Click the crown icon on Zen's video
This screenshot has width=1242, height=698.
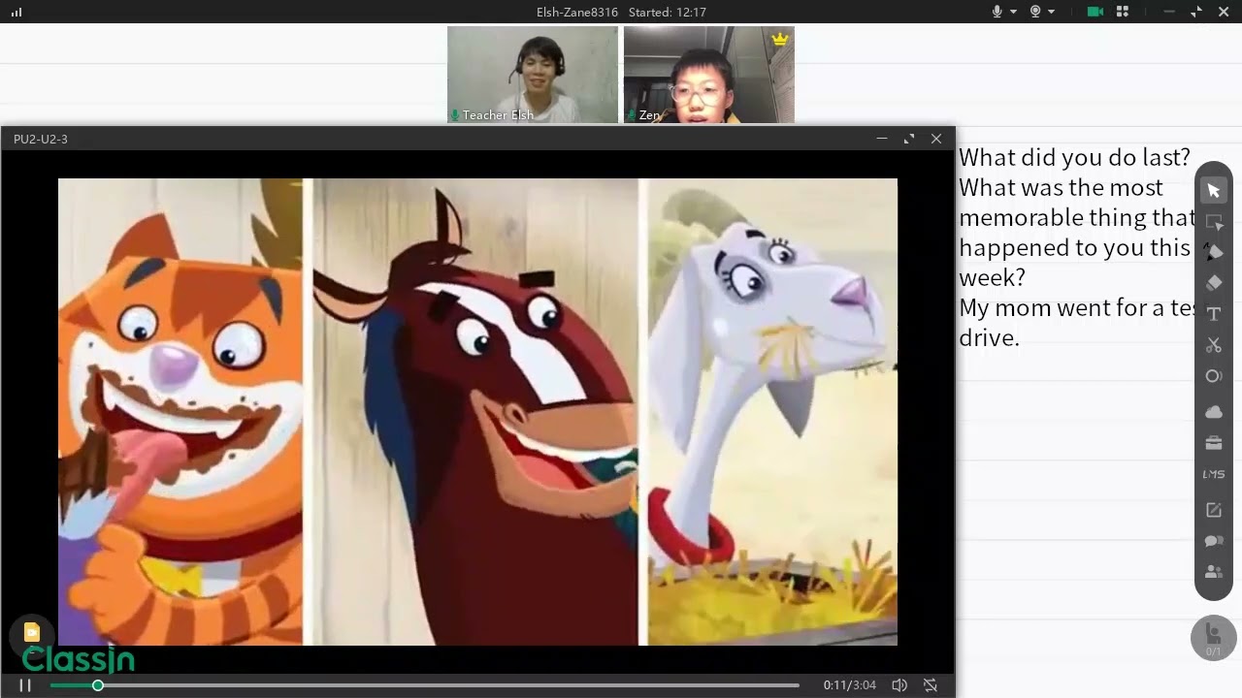point(780,39)
